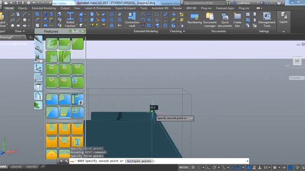The image size is (305, 171).
Task: Open the Extended Modeling ribbon tab
Action: (44, 8)
